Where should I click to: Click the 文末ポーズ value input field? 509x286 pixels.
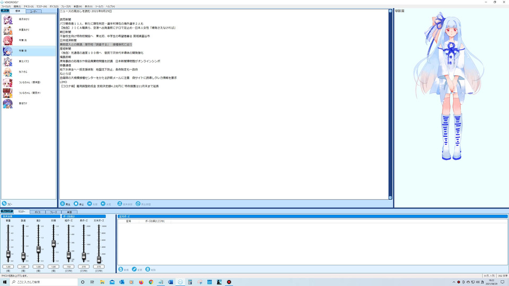pos(99,266)
